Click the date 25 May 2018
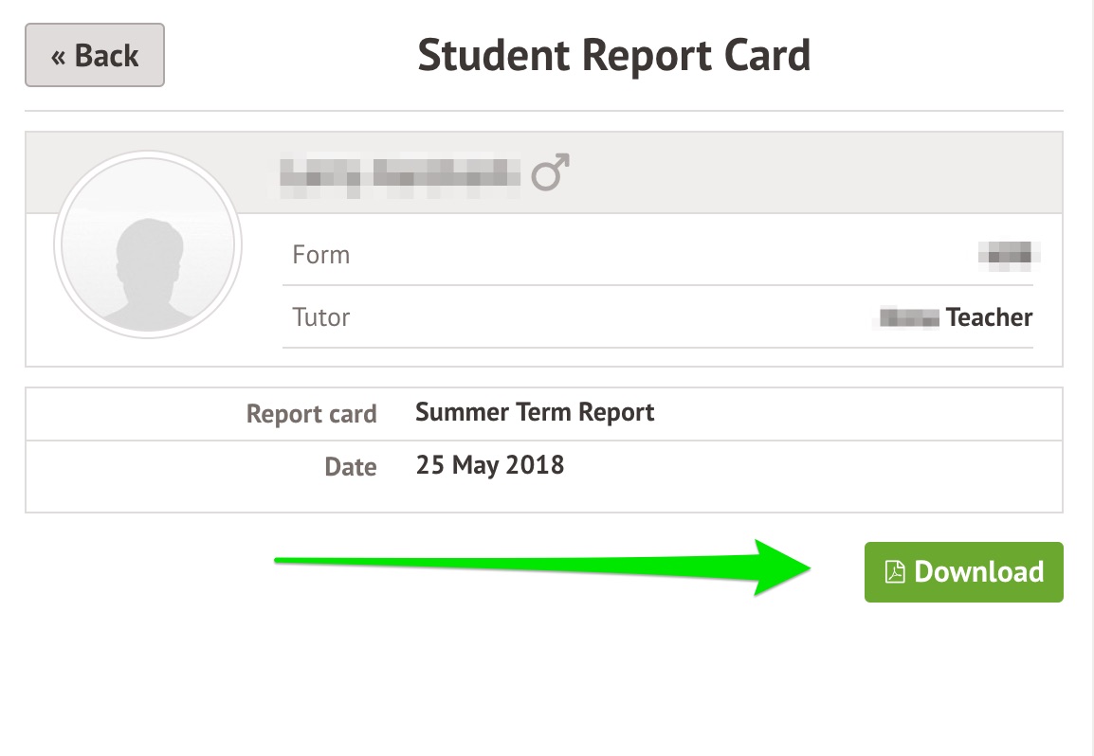Screen dimensions: 1094x756 pyautogui.click(x=490, y=465)
